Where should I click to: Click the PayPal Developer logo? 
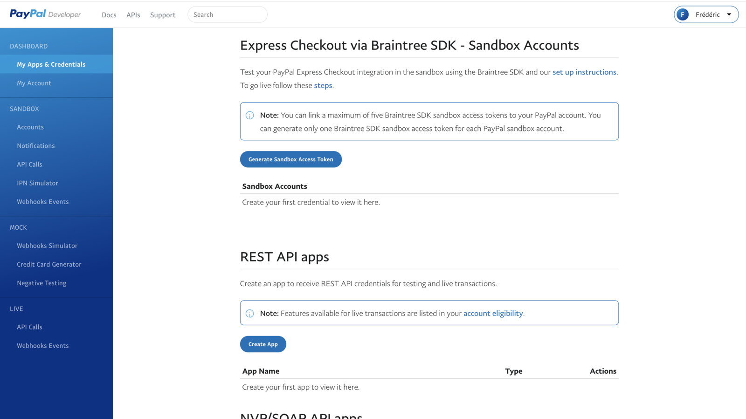45,14
